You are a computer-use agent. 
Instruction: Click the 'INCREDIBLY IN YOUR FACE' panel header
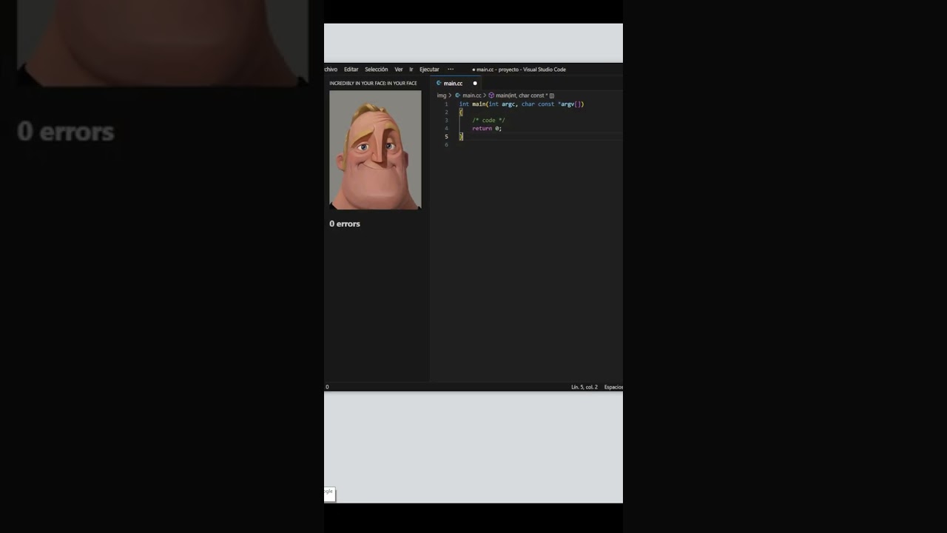pos(373,84)
